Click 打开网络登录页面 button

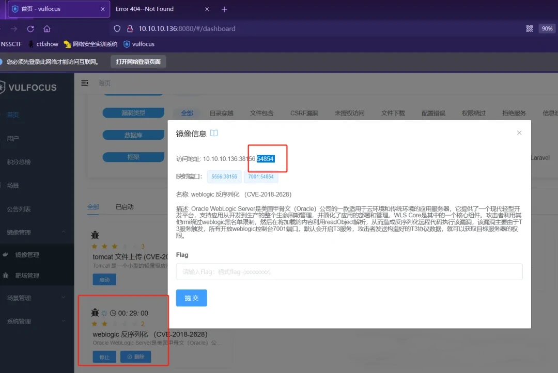pos(138,62)
